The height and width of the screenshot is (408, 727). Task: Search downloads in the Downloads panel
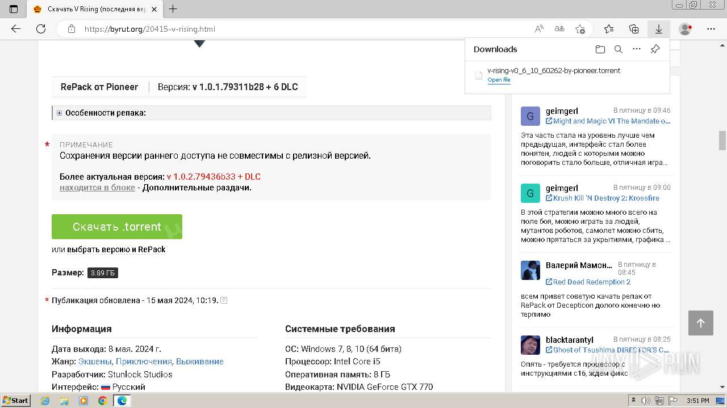(619, 49)
